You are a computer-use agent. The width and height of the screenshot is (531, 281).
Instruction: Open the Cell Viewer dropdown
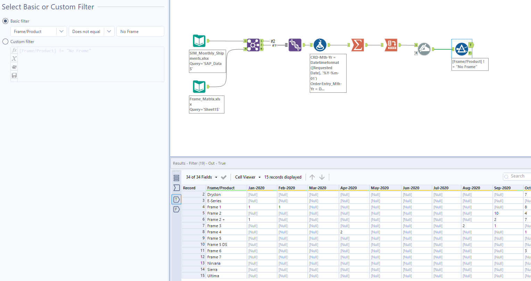259,177
